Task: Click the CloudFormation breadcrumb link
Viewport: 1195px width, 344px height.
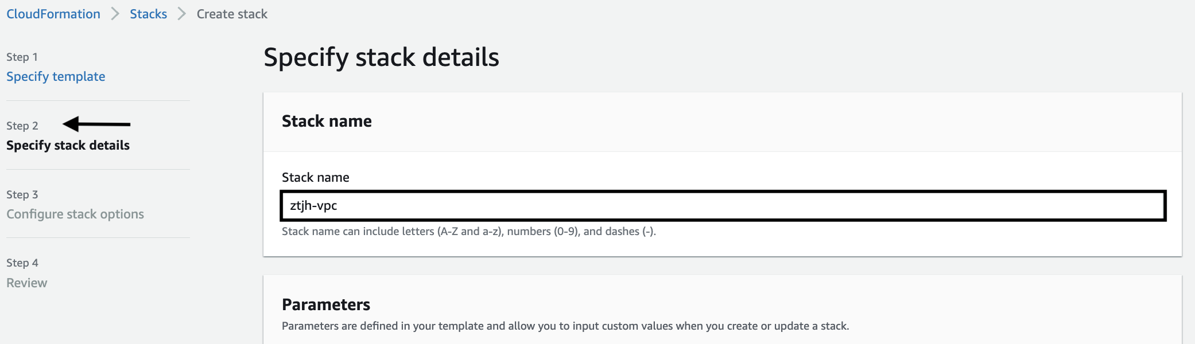Action: [x=53, y=14]
